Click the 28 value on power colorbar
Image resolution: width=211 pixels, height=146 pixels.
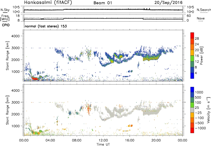click(197, 38)
